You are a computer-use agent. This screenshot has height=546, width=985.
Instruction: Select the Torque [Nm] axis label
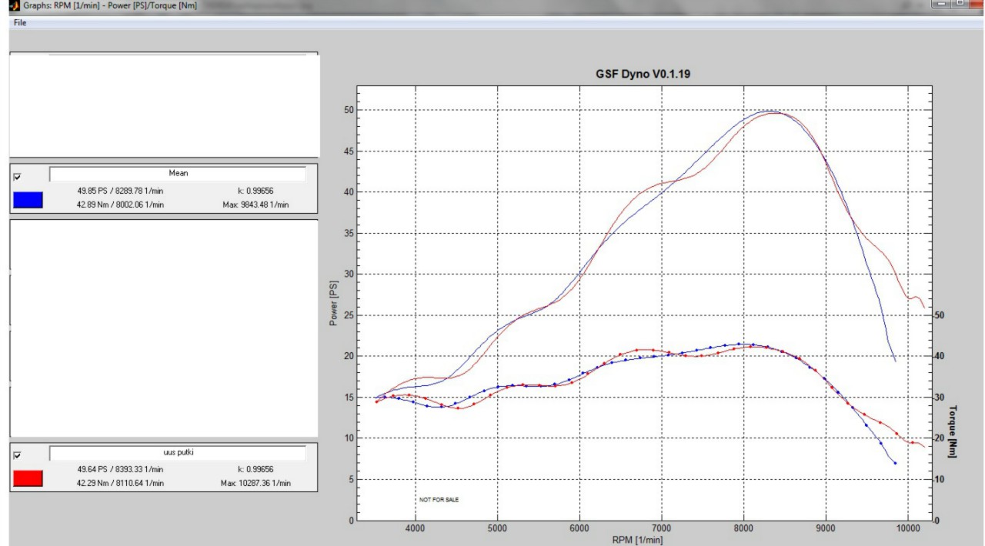click(x=953, y=431)
